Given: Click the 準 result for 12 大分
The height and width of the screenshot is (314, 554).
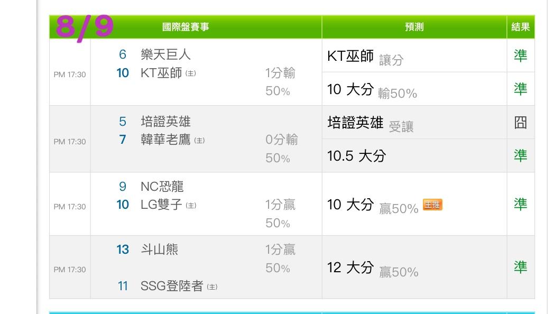Looking at the screenshot, I should point(521,267).
